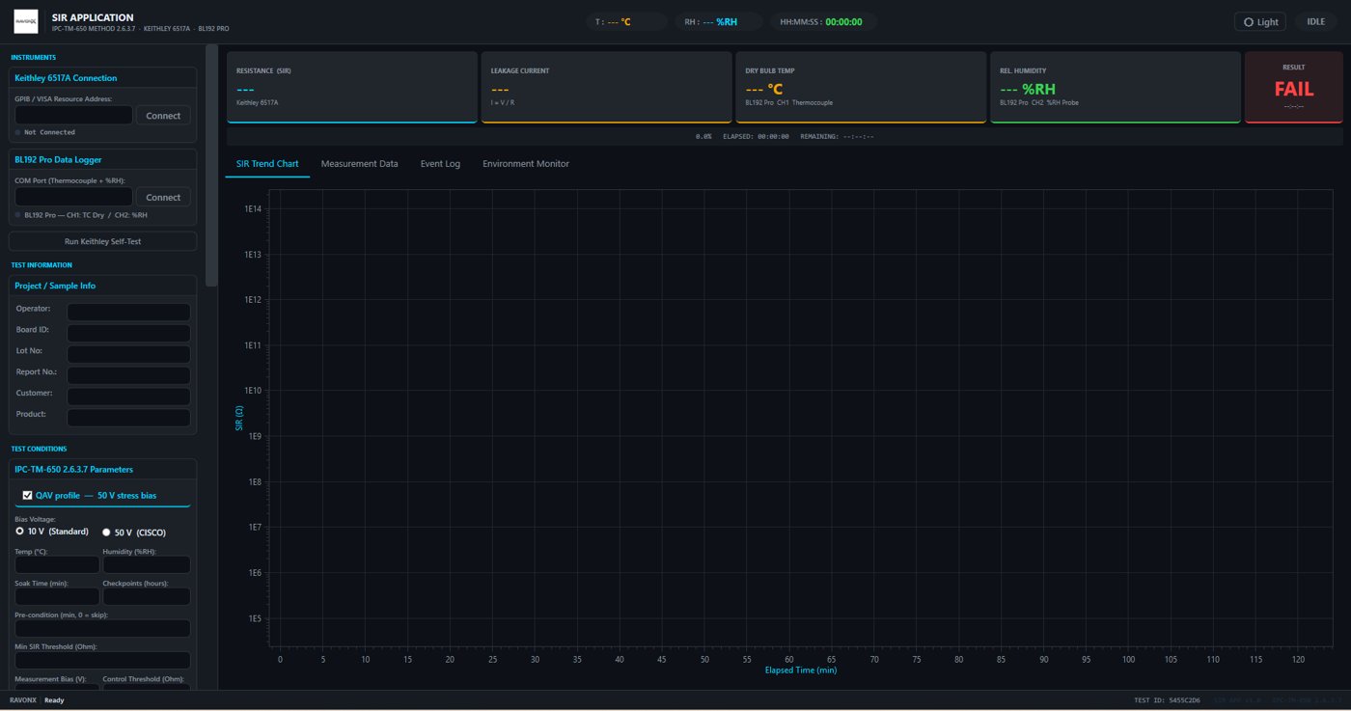The width and height of the screenshot is (1351, 711).
Task: Click the Humidity (%RH) field
Action: (147, 564)
